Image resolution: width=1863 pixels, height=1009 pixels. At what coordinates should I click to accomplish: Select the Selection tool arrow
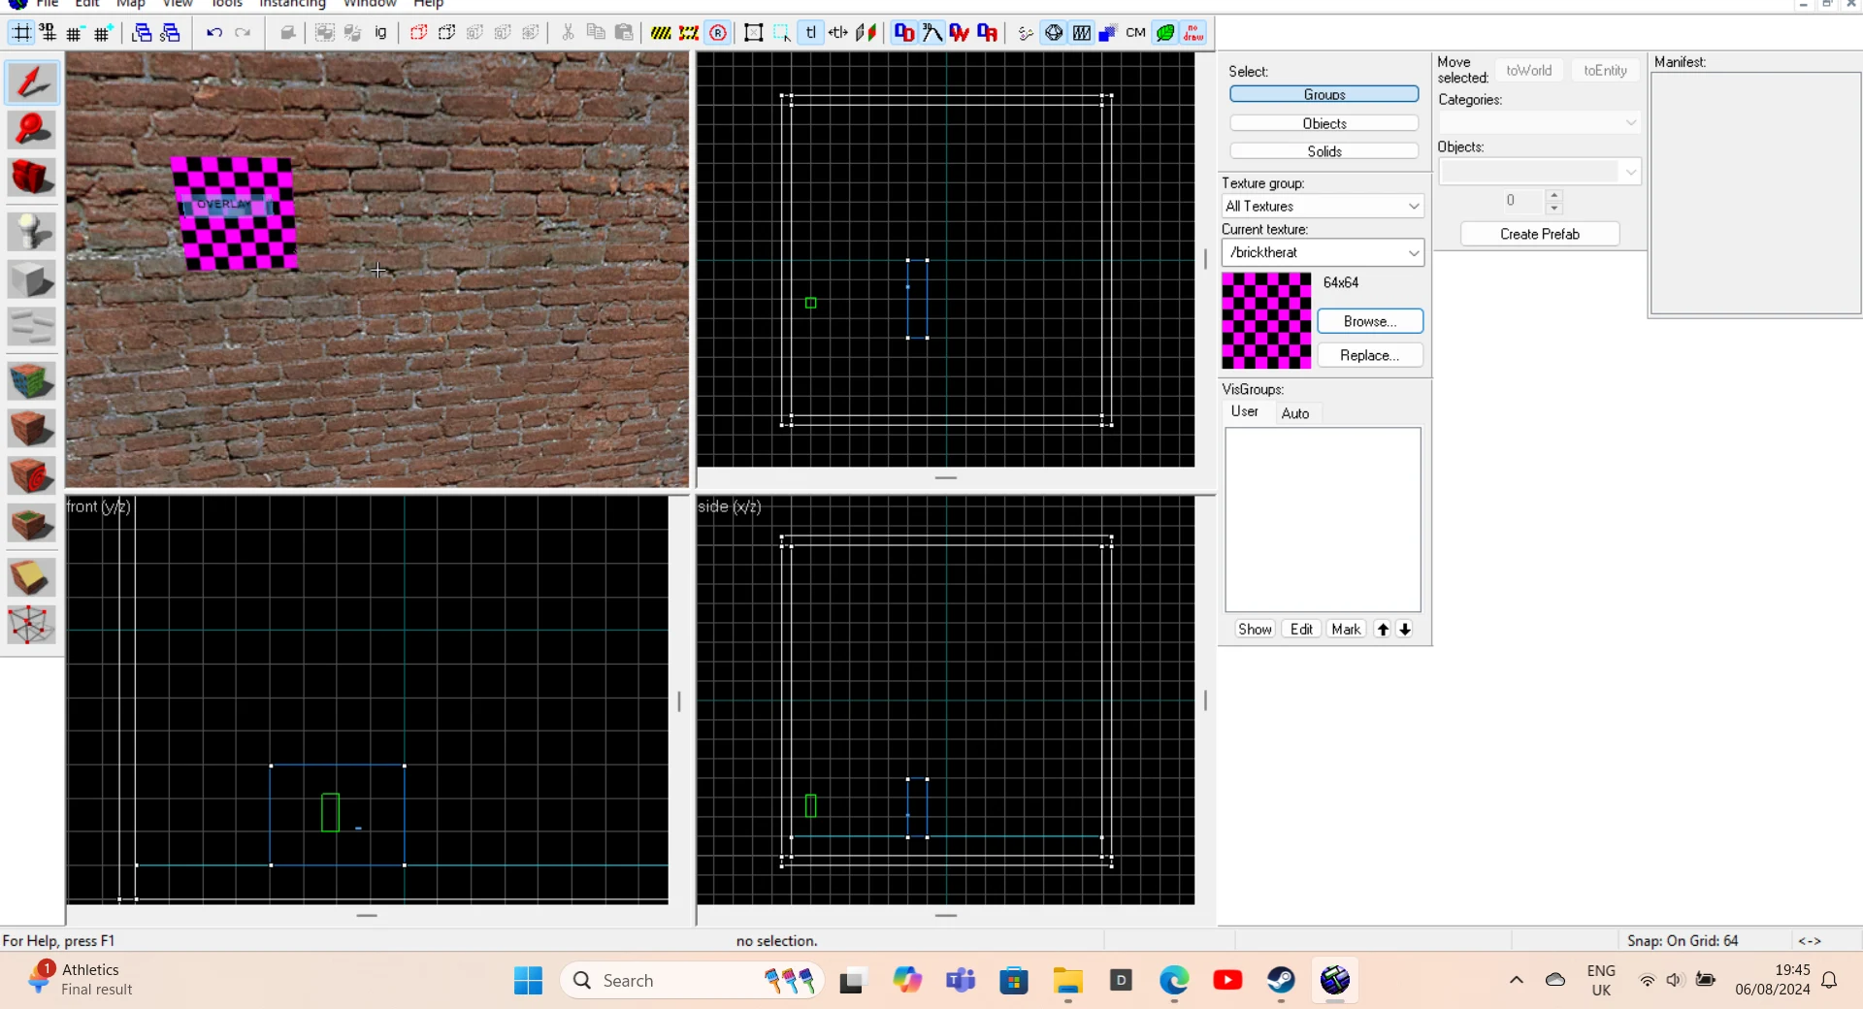[31, 82]
